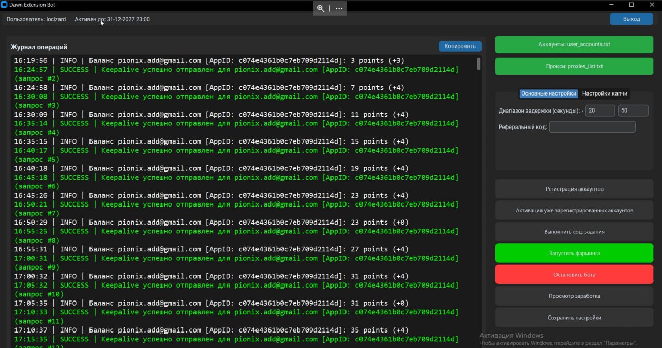
Task: Click the zoom magnifier icon in overlay toolbar
Action: 321,9
